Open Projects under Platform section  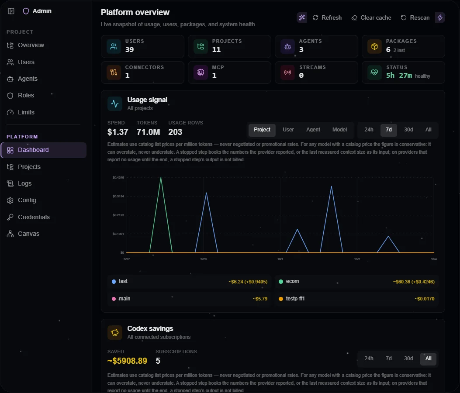click(x=43, y=167)
